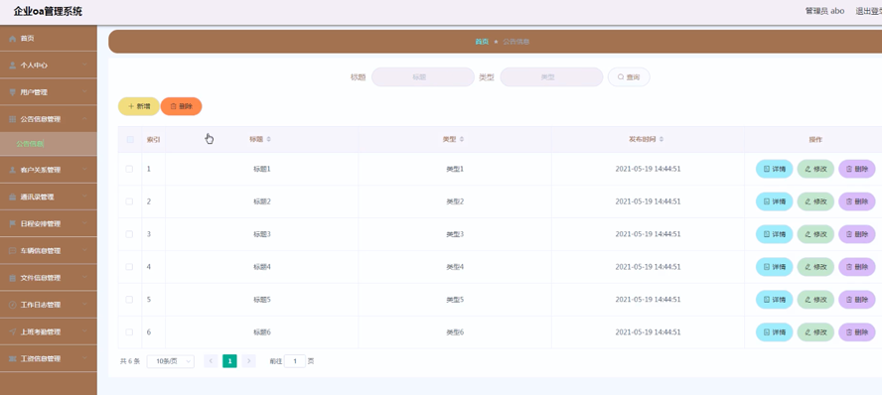This screenshot has width=882, height=395.
Task: Click the icon beside 车辆信息管理
Action: point(12,251)
